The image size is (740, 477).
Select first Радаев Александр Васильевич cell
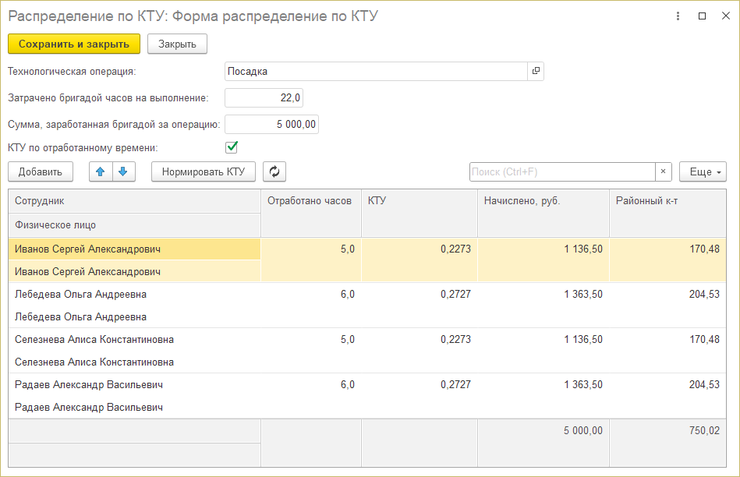tap(134, 384)
